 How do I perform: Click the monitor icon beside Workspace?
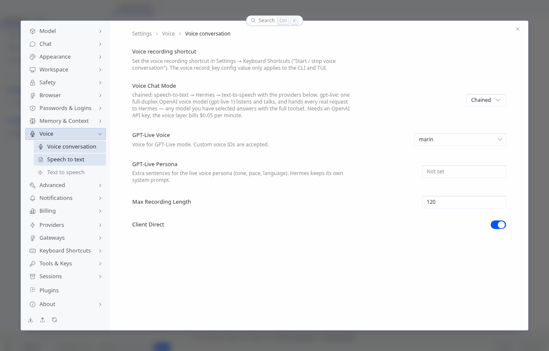[x=33, y=70]
